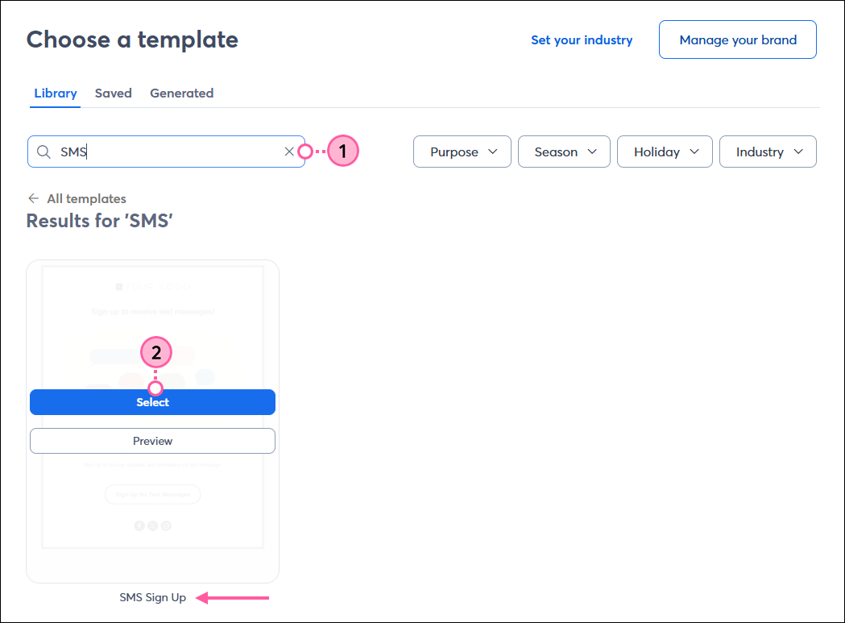Clear the search field using the X icon

tap(289, 152)
